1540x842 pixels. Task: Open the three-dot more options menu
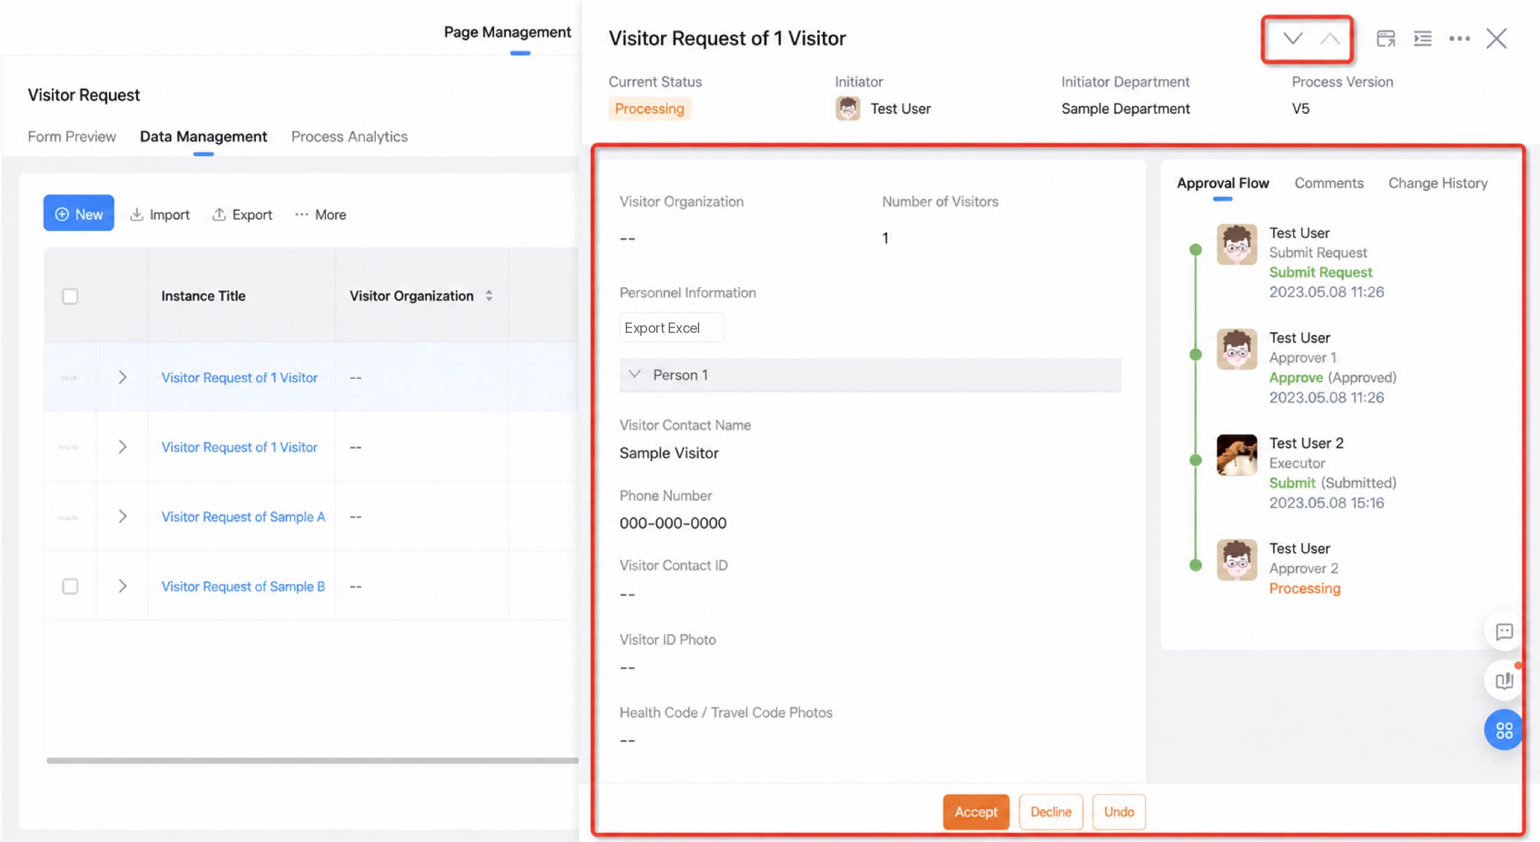click(1460, 39)
